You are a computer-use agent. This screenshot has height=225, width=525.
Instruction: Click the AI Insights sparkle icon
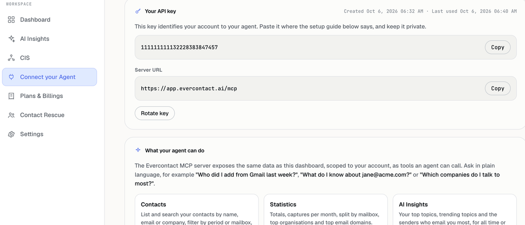[x=11, y=39]
